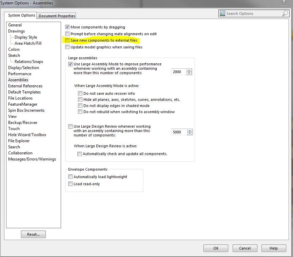Viewport: 293px width, 257px height.
Task: Select the Touch category
Action: tap(14, 129)
